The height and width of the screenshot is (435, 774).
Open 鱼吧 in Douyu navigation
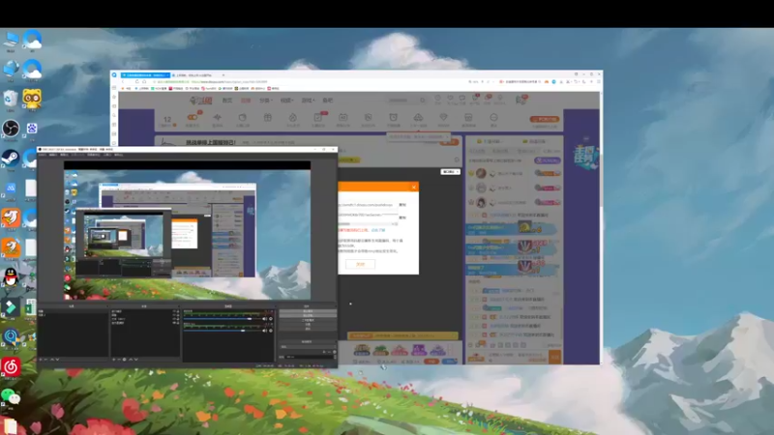point(328,101)
